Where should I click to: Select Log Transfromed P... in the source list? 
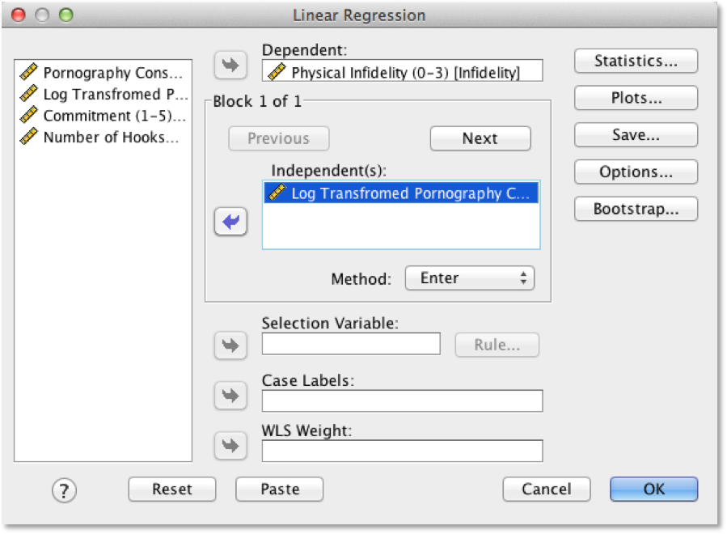tap(104, 94)
